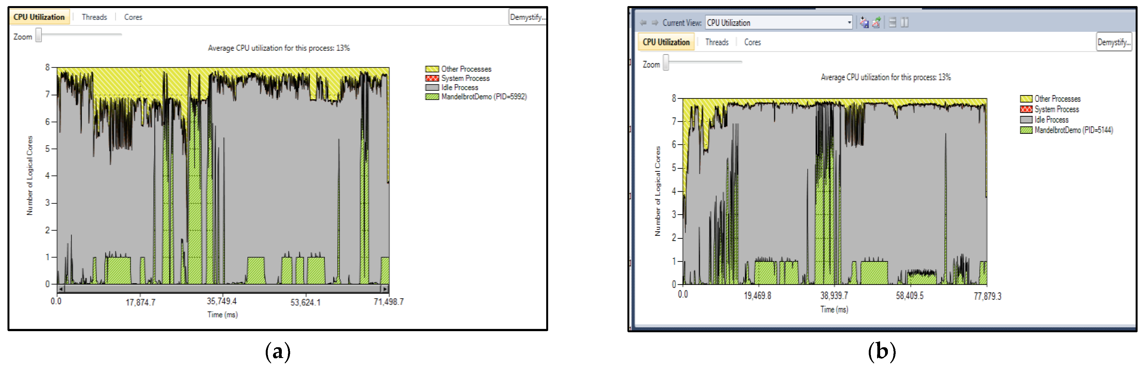Switch to Threads tab in left panel
The height and width of the screenshot is (368, 1147).
click(94, 17)
